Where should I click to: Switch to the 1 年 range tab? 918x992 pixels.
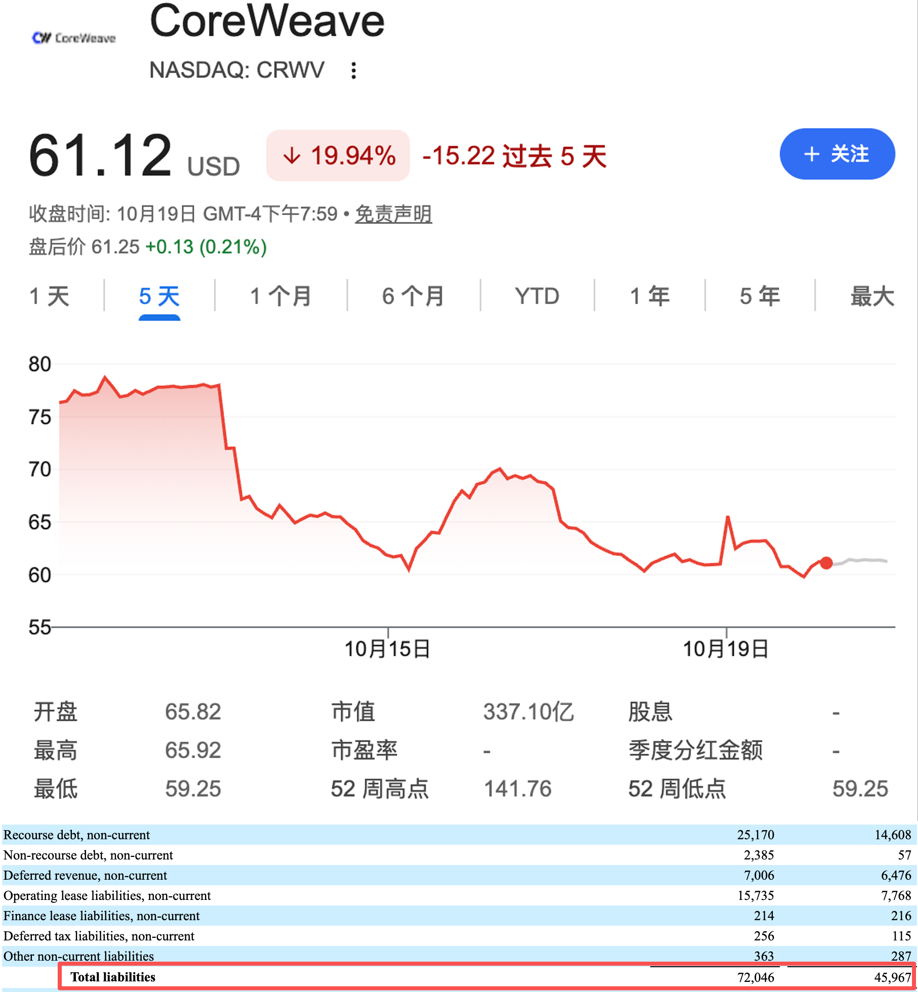[650, 296]
